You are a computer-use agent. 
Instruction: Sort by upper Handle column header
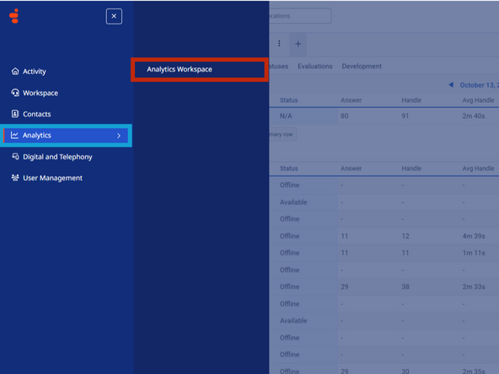coord(411,100)
